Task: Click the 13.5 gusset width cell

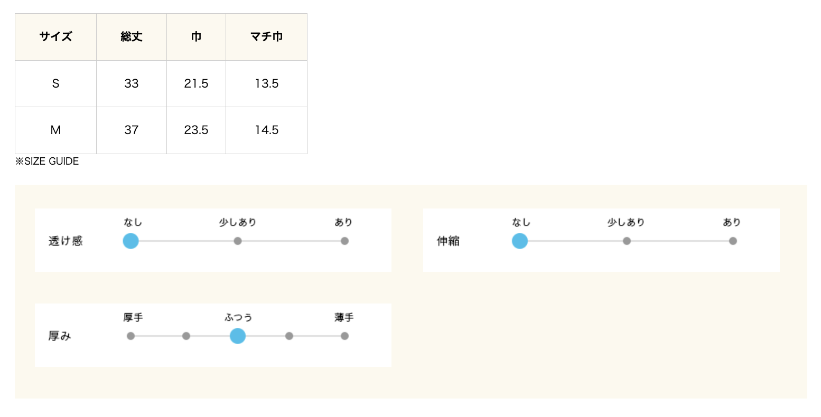Action: (267, 84)
